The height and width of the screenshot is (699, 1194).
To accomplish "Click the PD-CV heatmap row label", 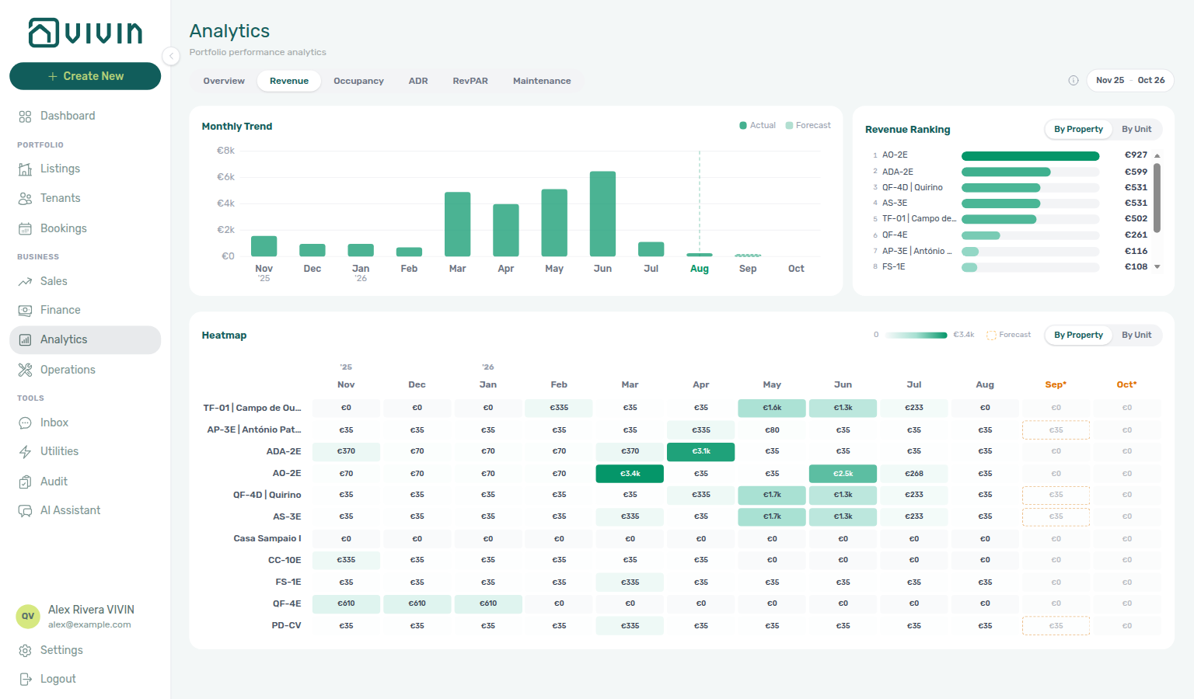I will pyautogui.click(x=286, y=625).
